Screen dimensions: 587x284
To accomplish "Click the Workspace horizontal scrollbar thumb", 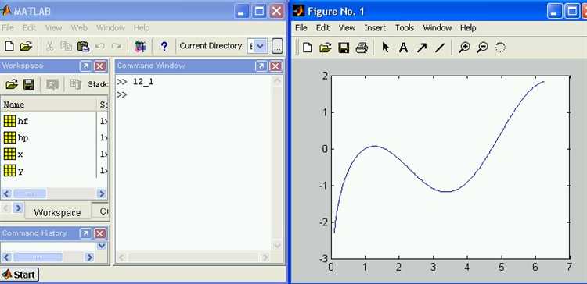I will [x=30, y=193].
